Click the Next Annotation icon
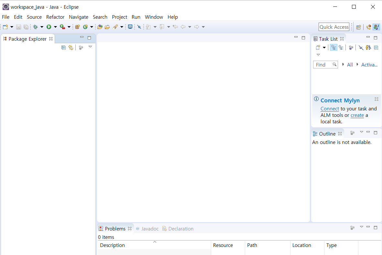This screenshot has width=382, height=255. coord(148,27)
